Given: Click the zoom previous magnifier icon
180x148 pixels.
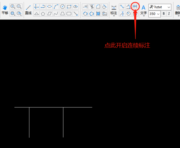Looking at the screenshot, I should coord(19,14).
